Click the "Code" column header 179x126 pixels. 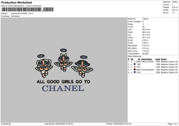[x=158, y=59]
